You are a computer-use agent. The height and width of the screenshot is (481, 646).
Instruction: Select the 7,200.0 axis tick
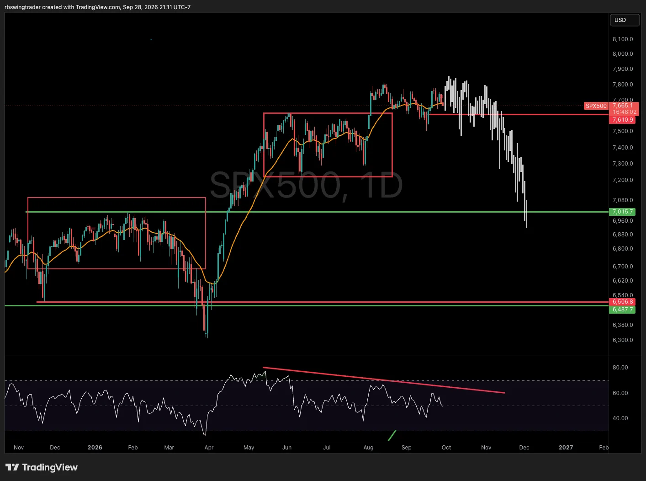tap(623, 180)
